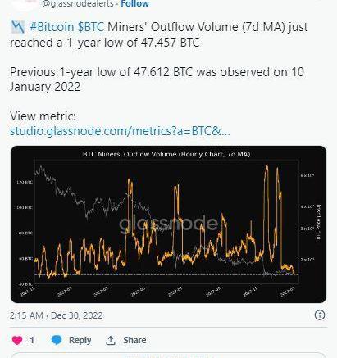Open the tweet info circle icon
337x358 pixels.
point(320,315)
